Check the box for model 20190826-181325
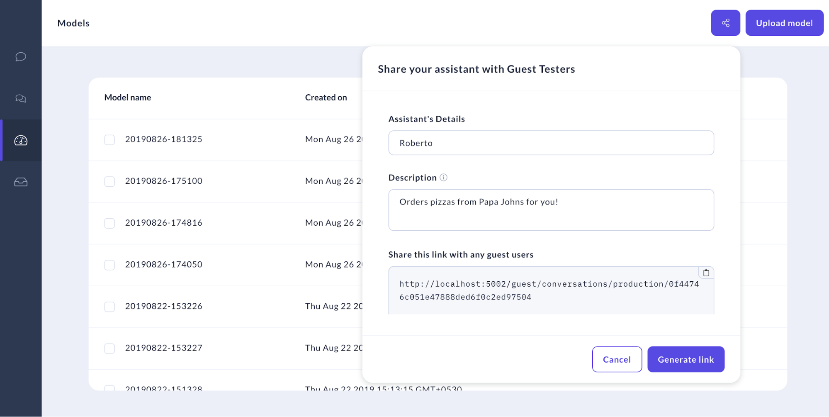829x417 pixels. coord(109,139)
